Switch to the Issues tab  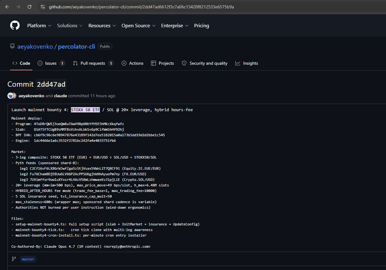(x=51, y=63)
